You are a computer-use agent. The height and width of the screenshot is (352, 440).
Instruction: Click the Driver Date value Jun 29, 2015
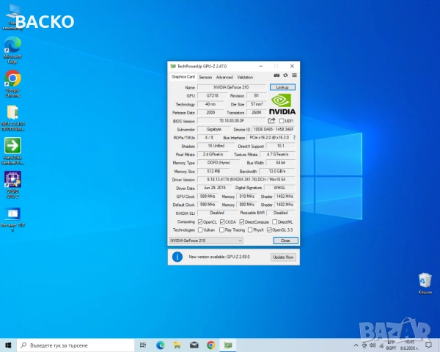pyautogui.click(x=214, y=188)
